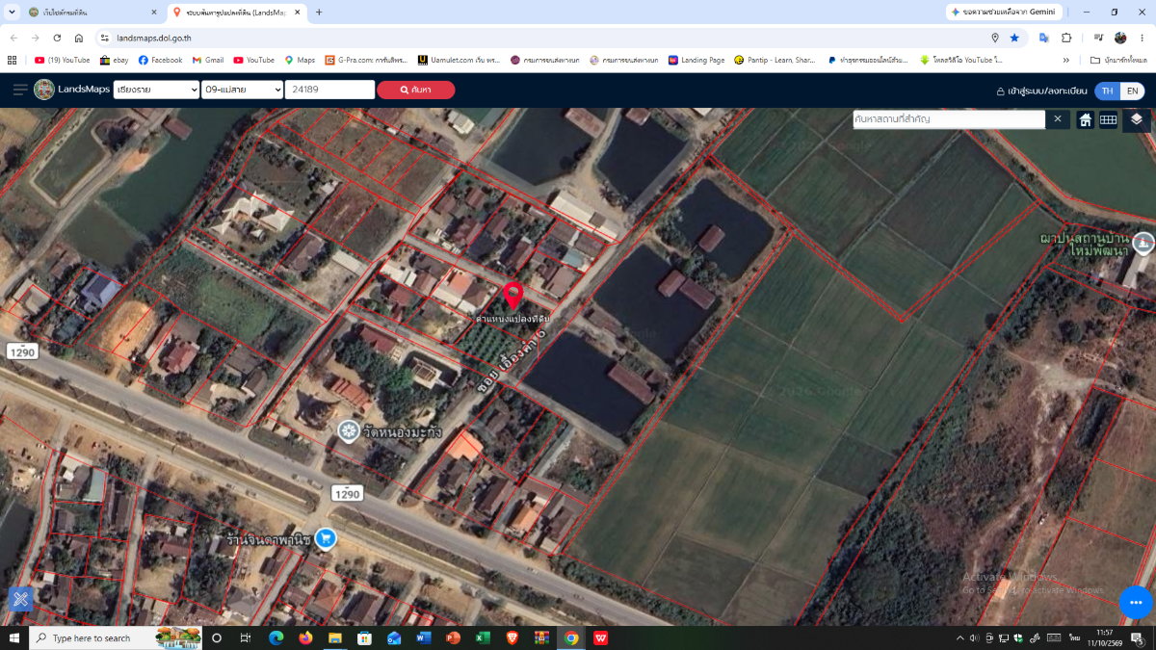Click the วัดหนองมะกัง temple marker icon

pos(348,430)
